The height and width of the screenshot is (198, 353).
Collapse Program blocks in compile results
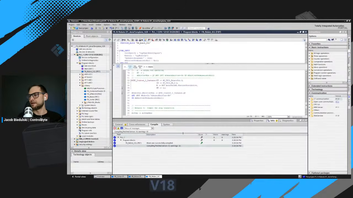tap(121, 140)
